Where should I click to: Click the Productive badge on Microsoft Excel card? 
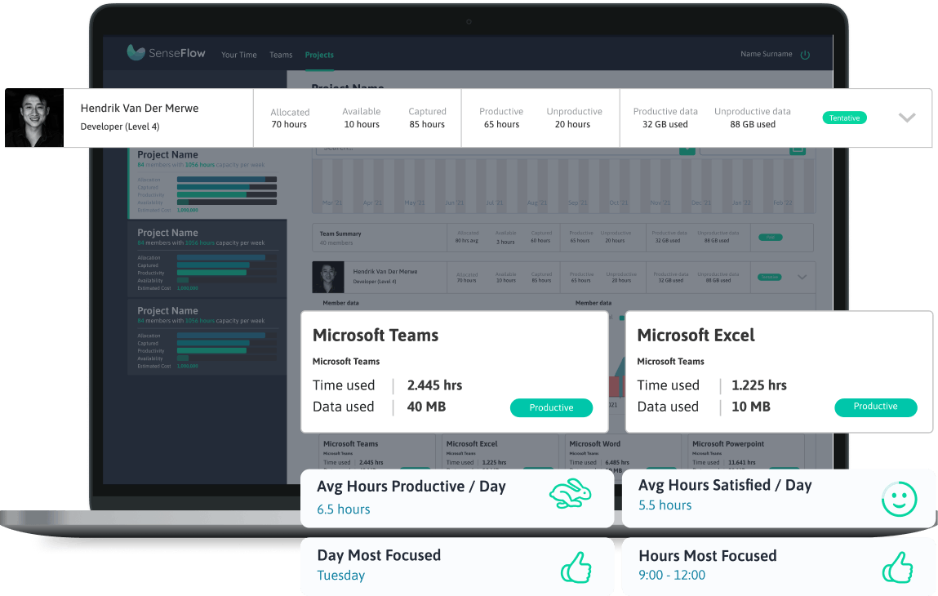[875, 407]
